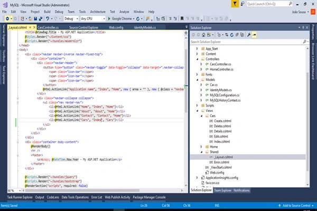Switch to CarsController.cs tab
This screenshot has height=211, width=317.
(48, 27)
